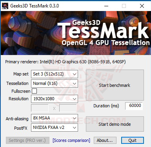Image resolution: width=151 pixels, height=147 pixels.
Task: Open the Map set dropdown
Action: point(55,74)
